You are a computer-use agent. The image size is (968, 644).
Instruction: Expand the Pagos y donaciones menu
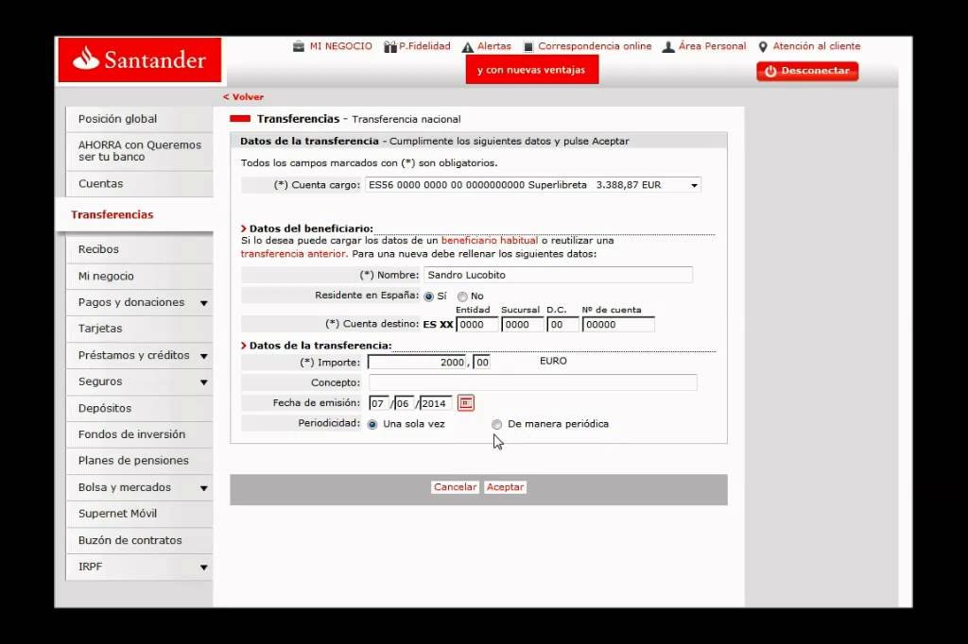coord(202,302)
